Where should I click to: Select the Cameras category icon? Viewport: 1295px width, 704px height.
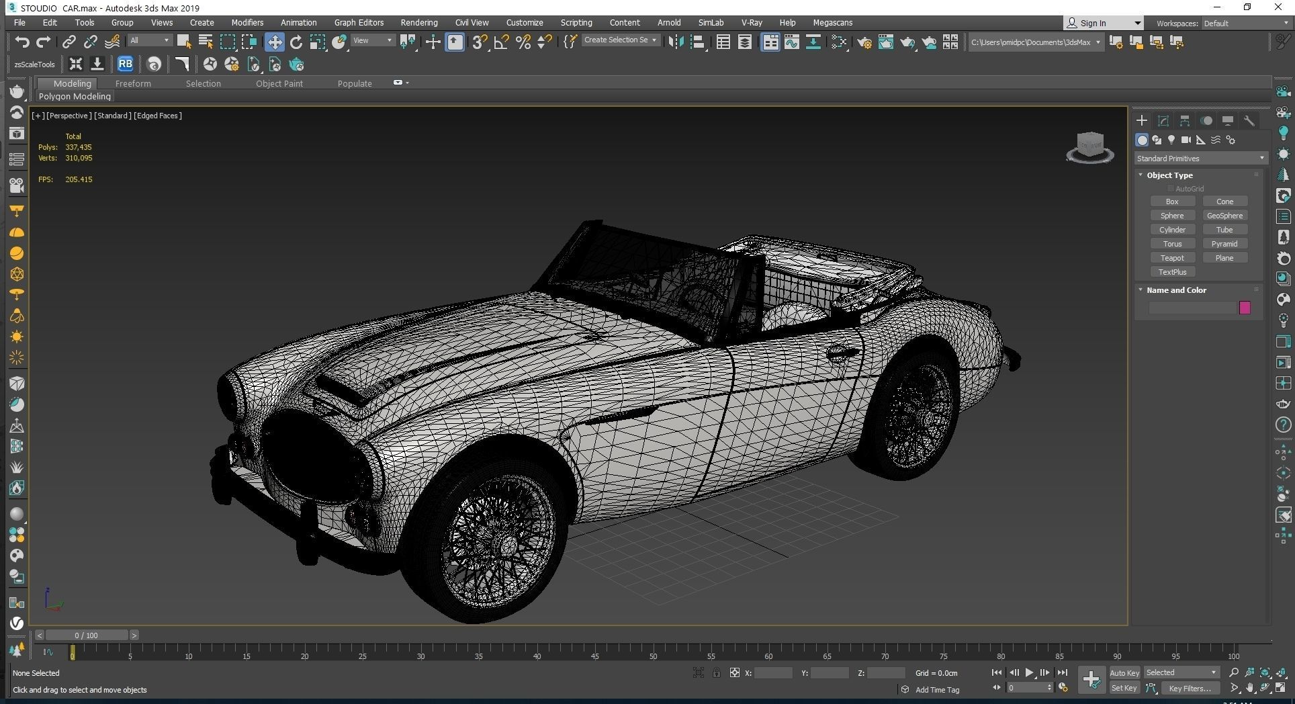(x=1186, y=140)
